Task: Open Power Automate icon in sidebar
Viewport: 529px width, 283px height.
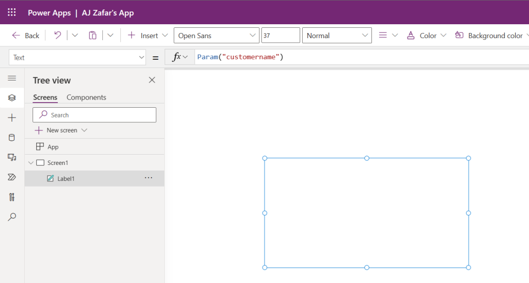Action: click(x=12, y=177)
